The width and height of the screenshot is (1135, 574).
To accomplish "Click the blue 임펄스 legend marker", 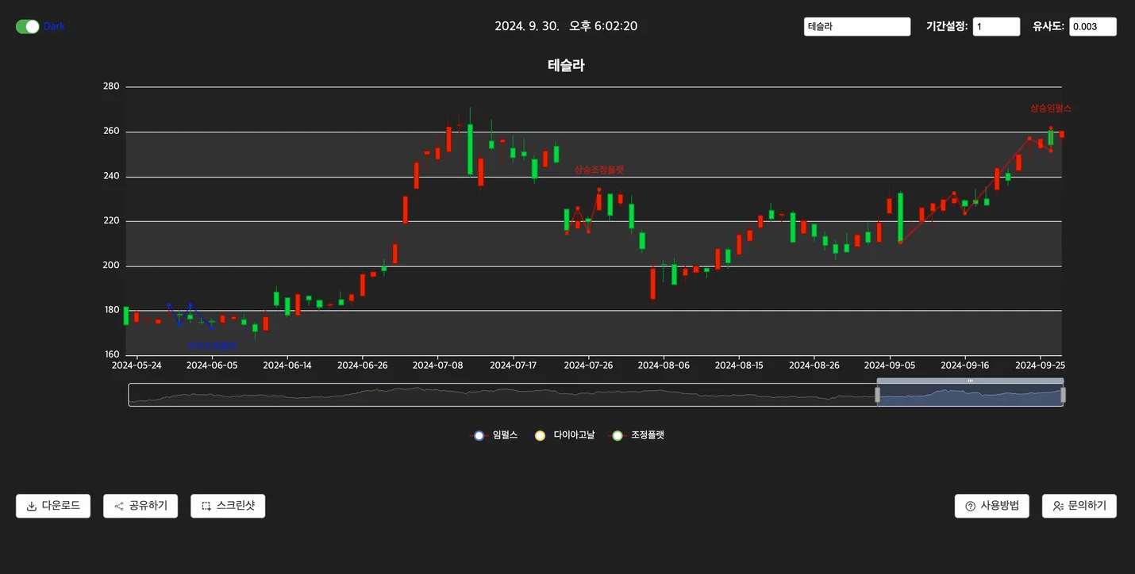I will pos(479,435).
